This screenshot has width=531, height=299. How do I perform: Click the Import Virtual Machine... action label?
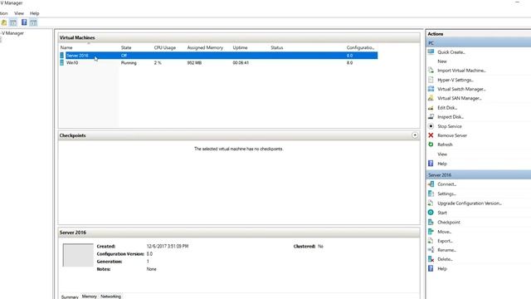(461, 71)
